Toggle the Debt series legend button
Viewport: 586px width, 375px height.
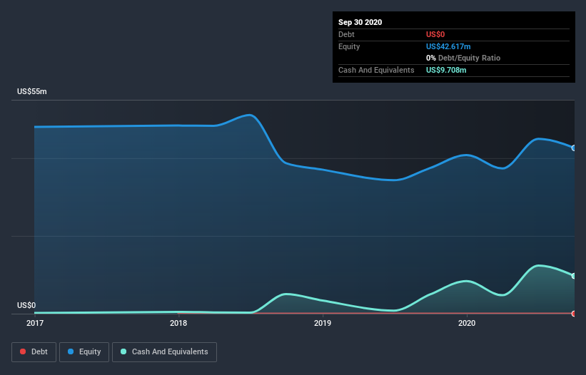click(34, 352)
